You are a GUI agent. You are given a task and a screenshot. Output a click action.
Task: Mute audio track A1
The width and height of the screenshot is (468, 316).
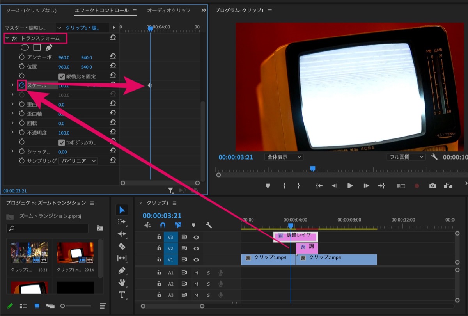tap(196, 273)
